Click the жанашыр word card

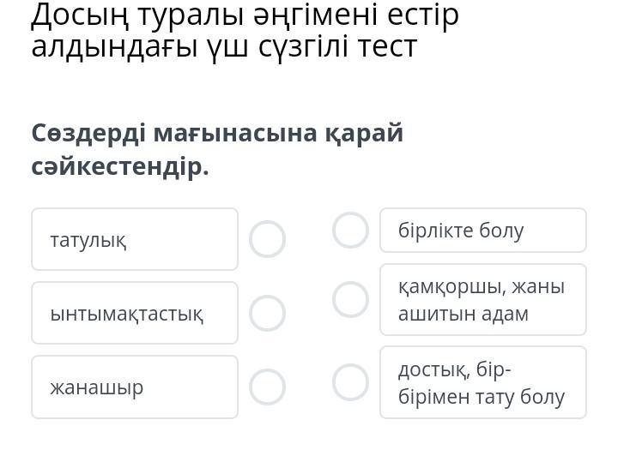tap(135, 387)
